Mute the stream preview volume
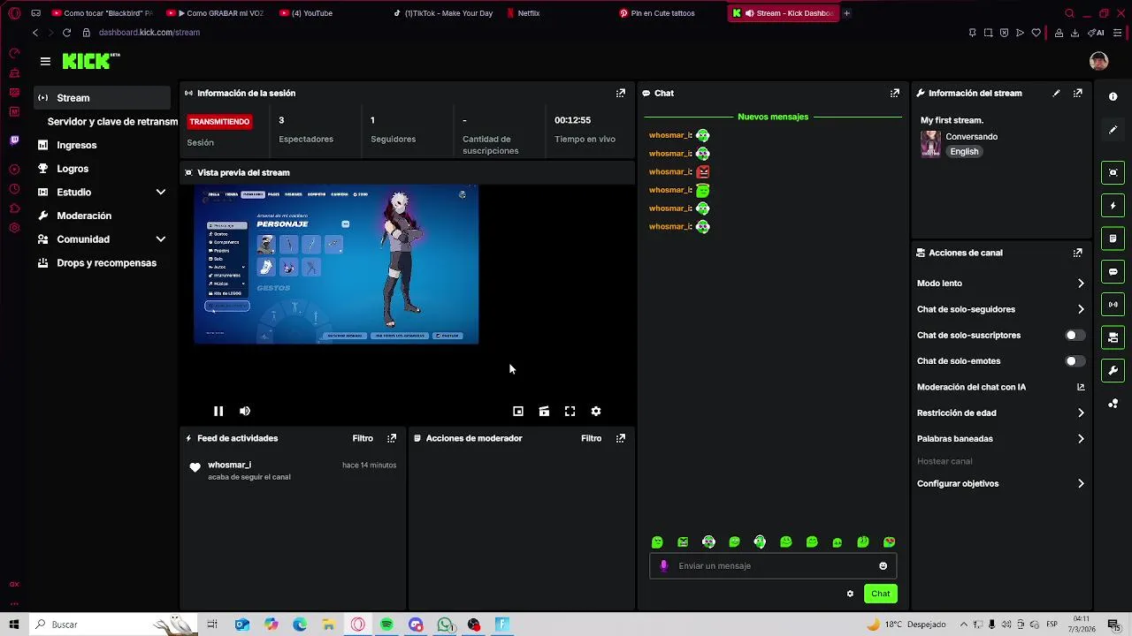The height and width of the screenshot is (636, 1132). (x=245, y=411)
